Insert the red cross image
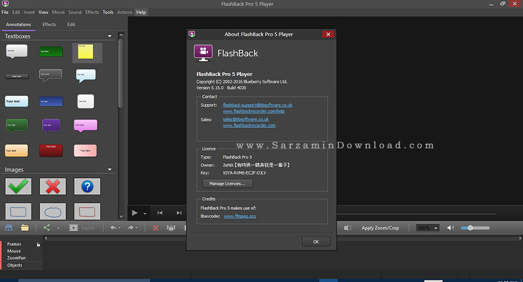This screenshot has width=523, height=282. click(x=53, y=186)
